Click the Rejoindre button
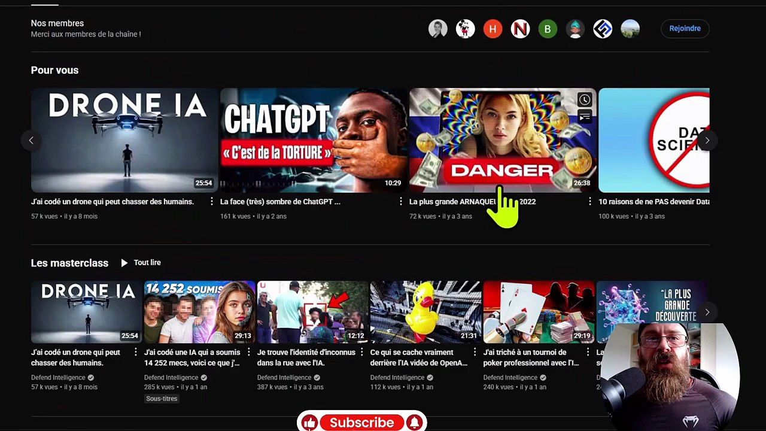The width and height of the screenshot is (766, 431). point(685,29)
